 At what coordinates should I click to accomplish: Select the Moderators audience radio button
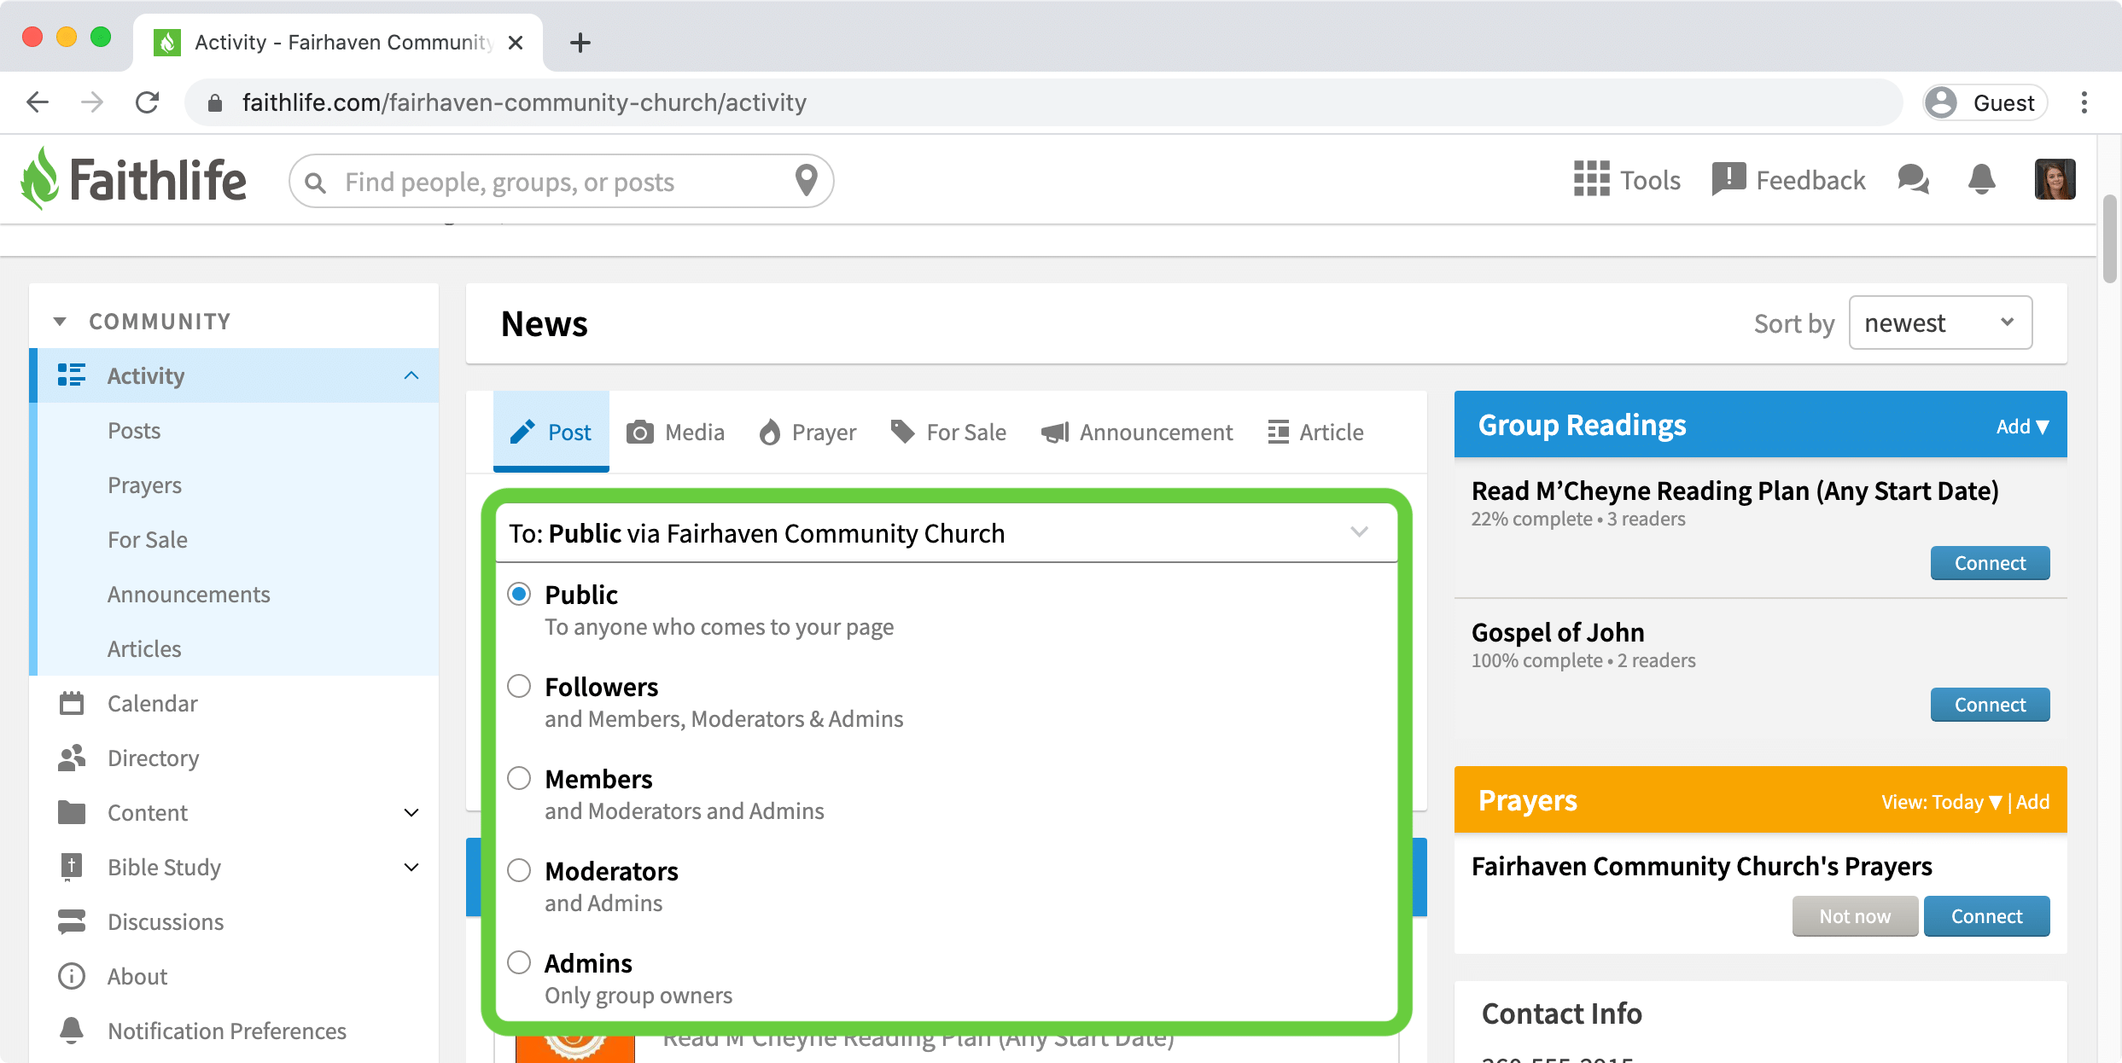(519, 870)
